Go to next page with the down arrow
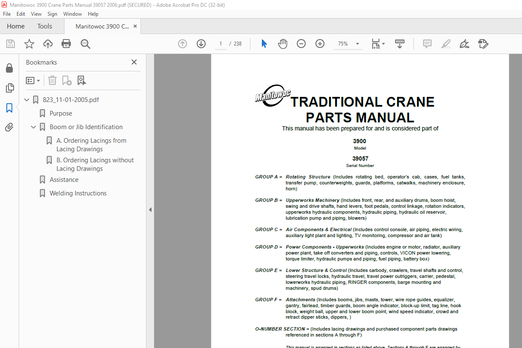This screenshot has width=522, height=348. point(201,44)
